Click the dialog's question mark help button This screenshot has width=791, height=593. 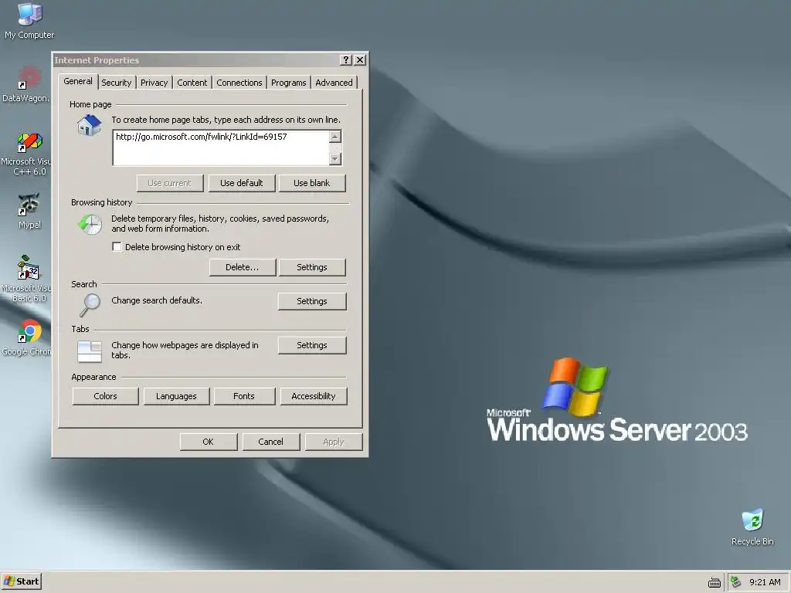point(345,60)
